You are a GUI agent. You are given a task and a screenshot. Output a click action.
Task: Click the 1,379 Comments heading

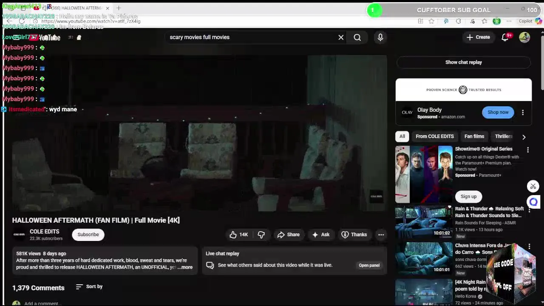38,288
